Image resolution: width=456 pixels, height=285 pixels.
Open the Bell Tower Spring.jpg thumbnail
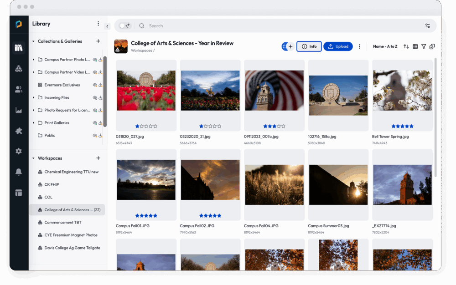click(402, 90)
